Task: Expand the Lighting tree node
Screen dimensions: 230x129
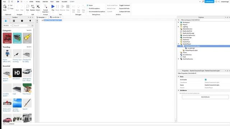Action: (x=179, y=27)
